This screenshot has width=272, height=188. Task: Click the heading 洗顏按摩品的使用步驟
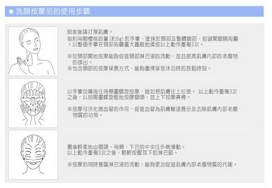tap(53, 11)
